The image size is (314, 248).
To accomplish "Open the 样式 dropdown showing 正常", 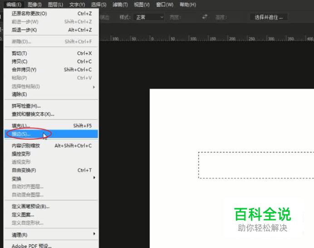I will pos(149,17).
